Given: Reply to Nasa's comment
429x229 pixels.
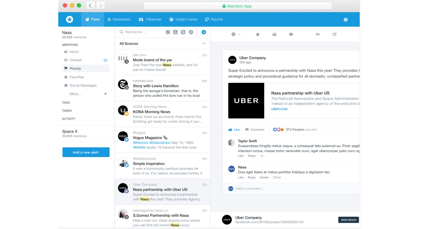Looking at the screenshot, I should (x=252, y=177).
